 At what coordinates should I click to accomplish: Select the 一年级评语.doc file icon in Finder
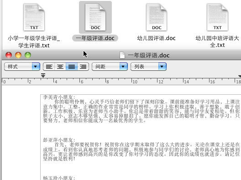(95, 17)
